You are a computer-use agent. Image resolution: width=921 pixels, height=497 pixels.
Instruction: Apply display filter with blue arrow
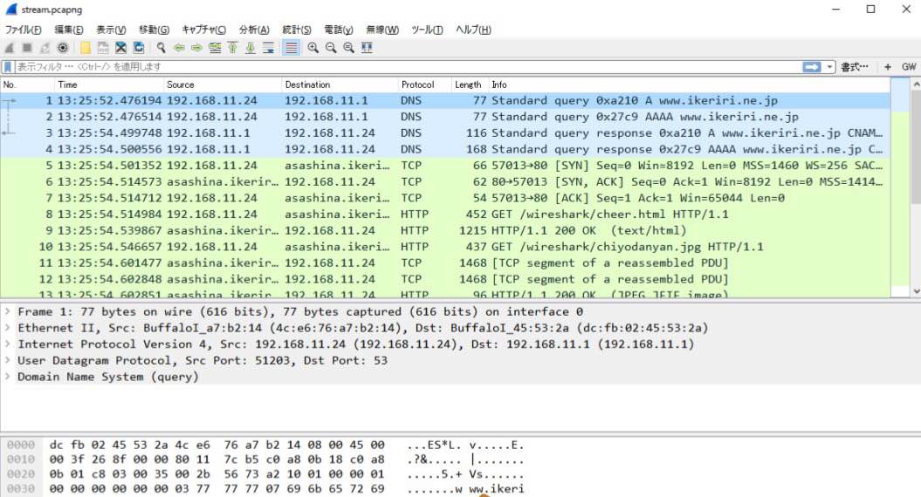812,67
